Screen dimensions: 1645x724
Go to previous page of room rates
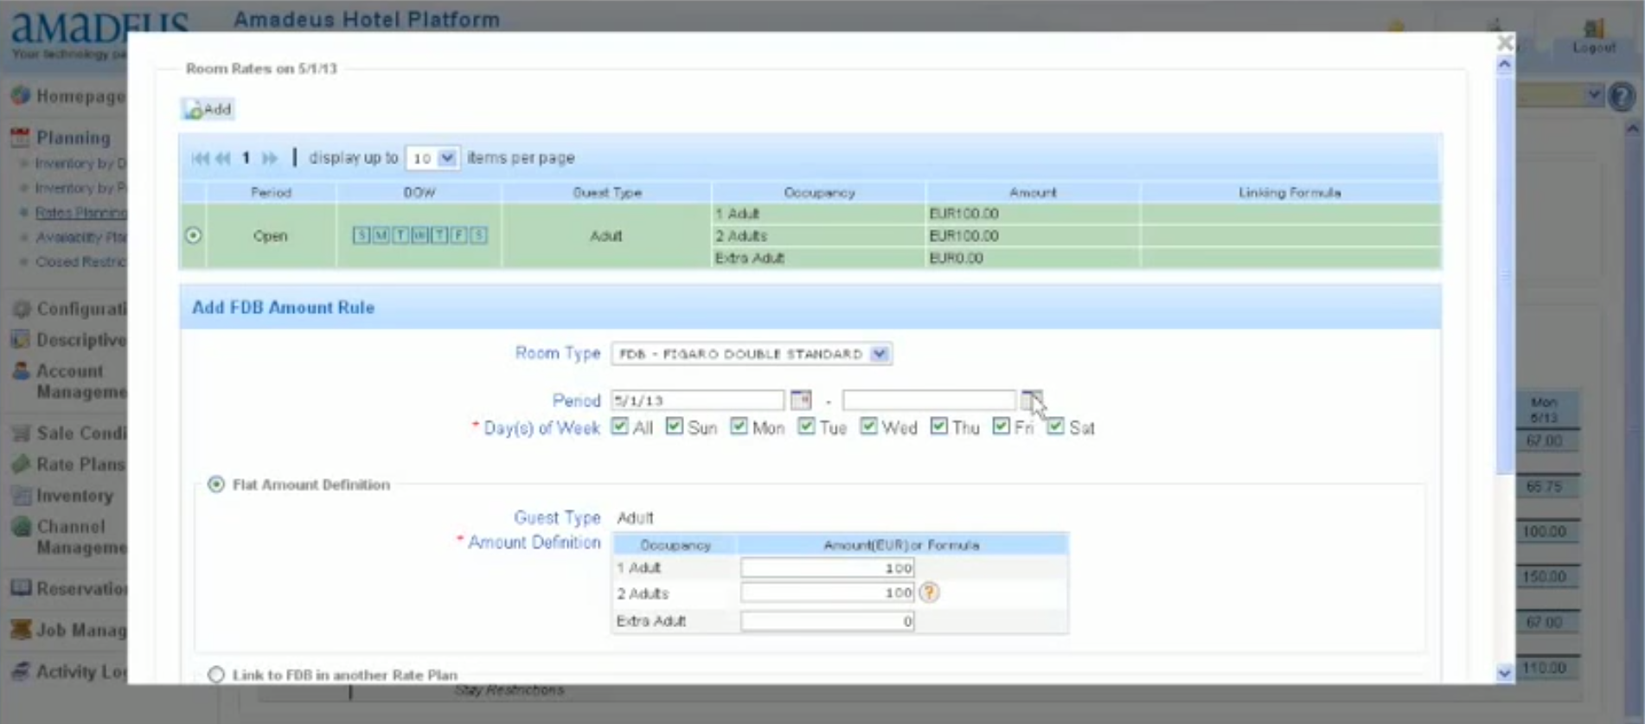[223, 158]
